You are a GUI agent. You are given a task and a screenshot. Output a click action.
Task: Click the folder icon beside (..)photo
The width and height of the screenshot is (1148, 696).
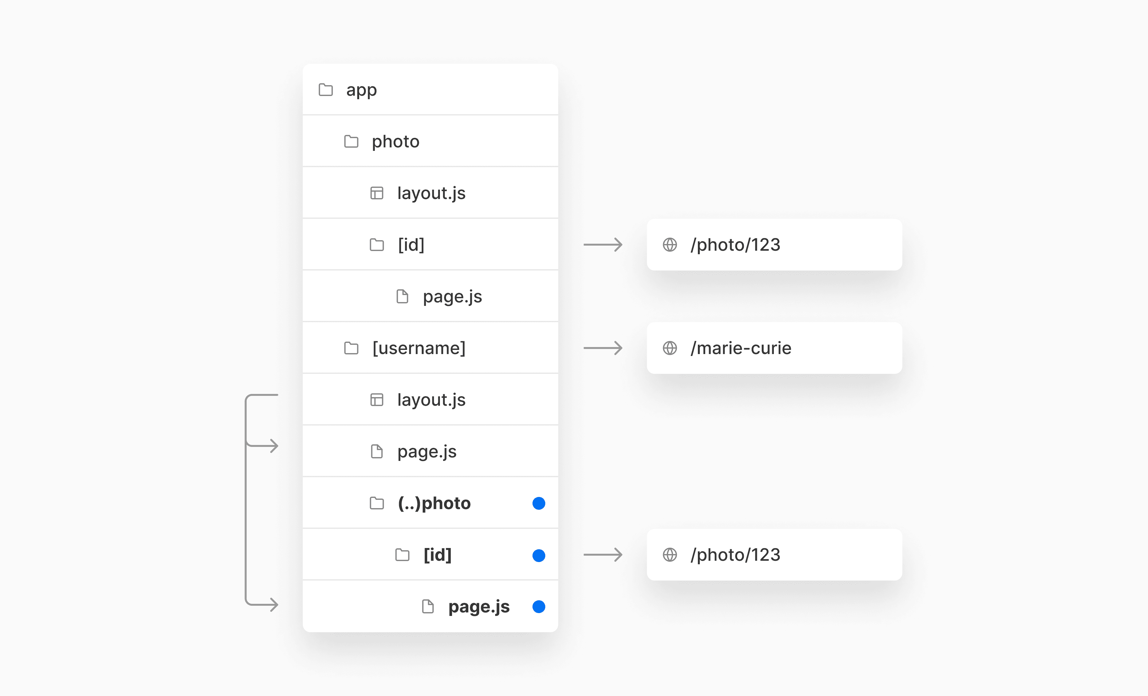[x=376, y=503]
